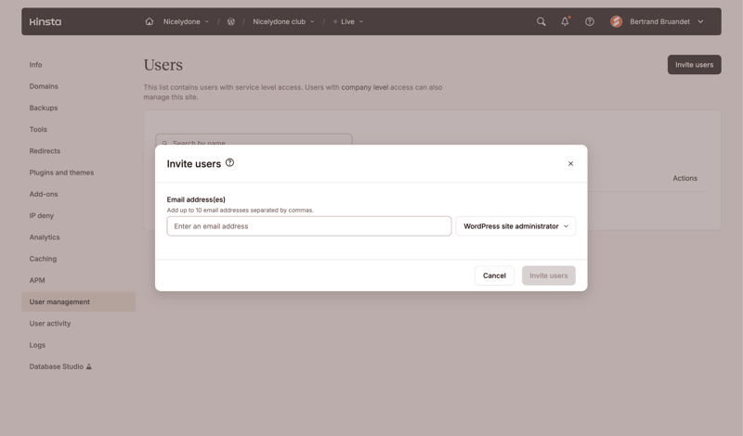Open APM in the sidebar
The image size is (743, 436).
[x=37, y=280]
